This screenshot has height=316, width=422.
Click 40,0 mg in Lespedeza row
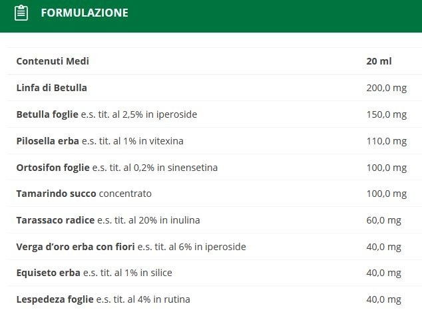tap(384, 299)
